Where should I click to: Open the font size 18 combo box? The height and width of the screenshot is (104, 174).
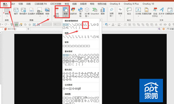coord(57,24)
